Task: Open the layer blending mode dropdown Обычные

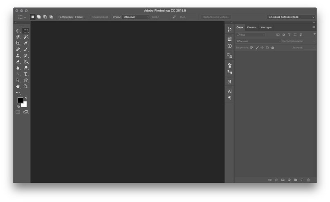Action: (x=258, y=41)
